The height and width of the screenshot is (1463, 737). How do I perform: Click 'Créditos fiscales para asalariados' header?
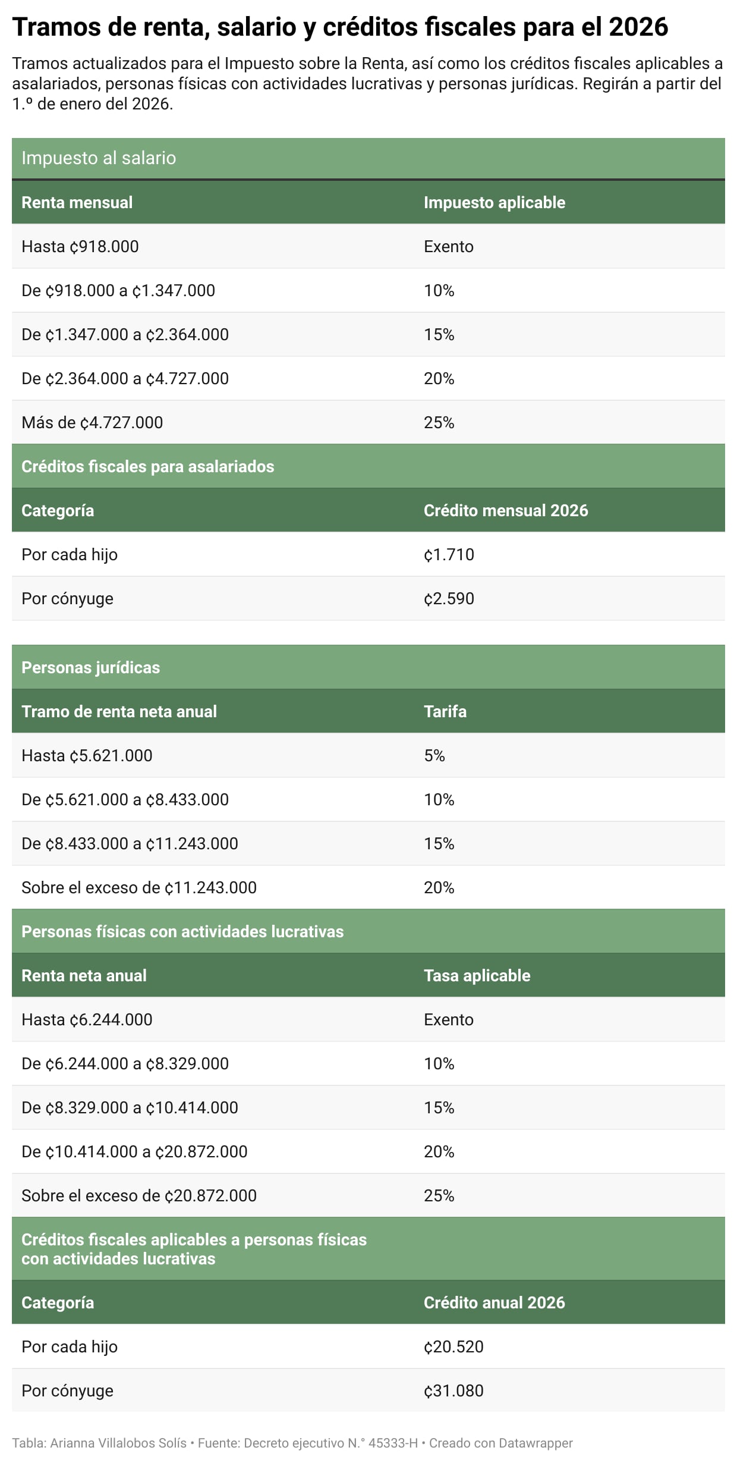point(148,467)
